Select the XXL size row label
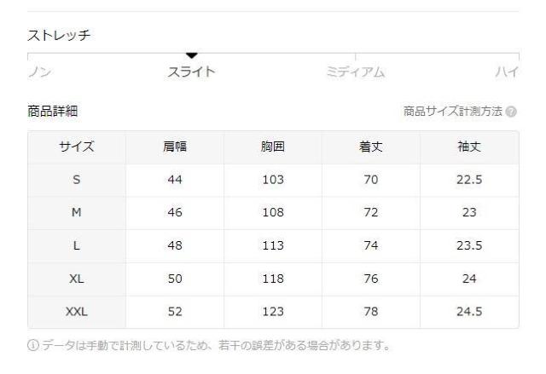The width and height of the screenshot is (546, 374). [x=77, y=312]
